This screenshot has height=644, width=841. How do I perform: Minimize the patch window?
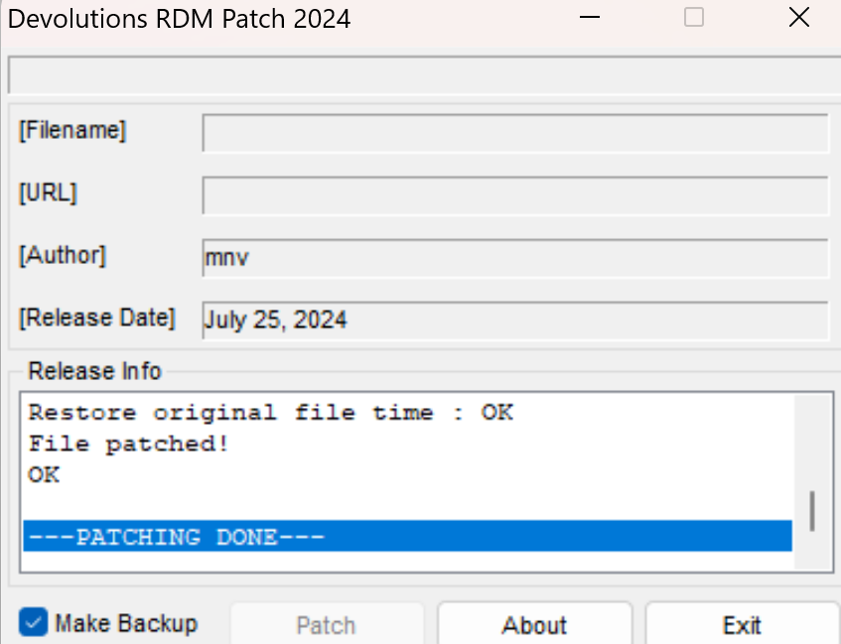click(590, 18)
